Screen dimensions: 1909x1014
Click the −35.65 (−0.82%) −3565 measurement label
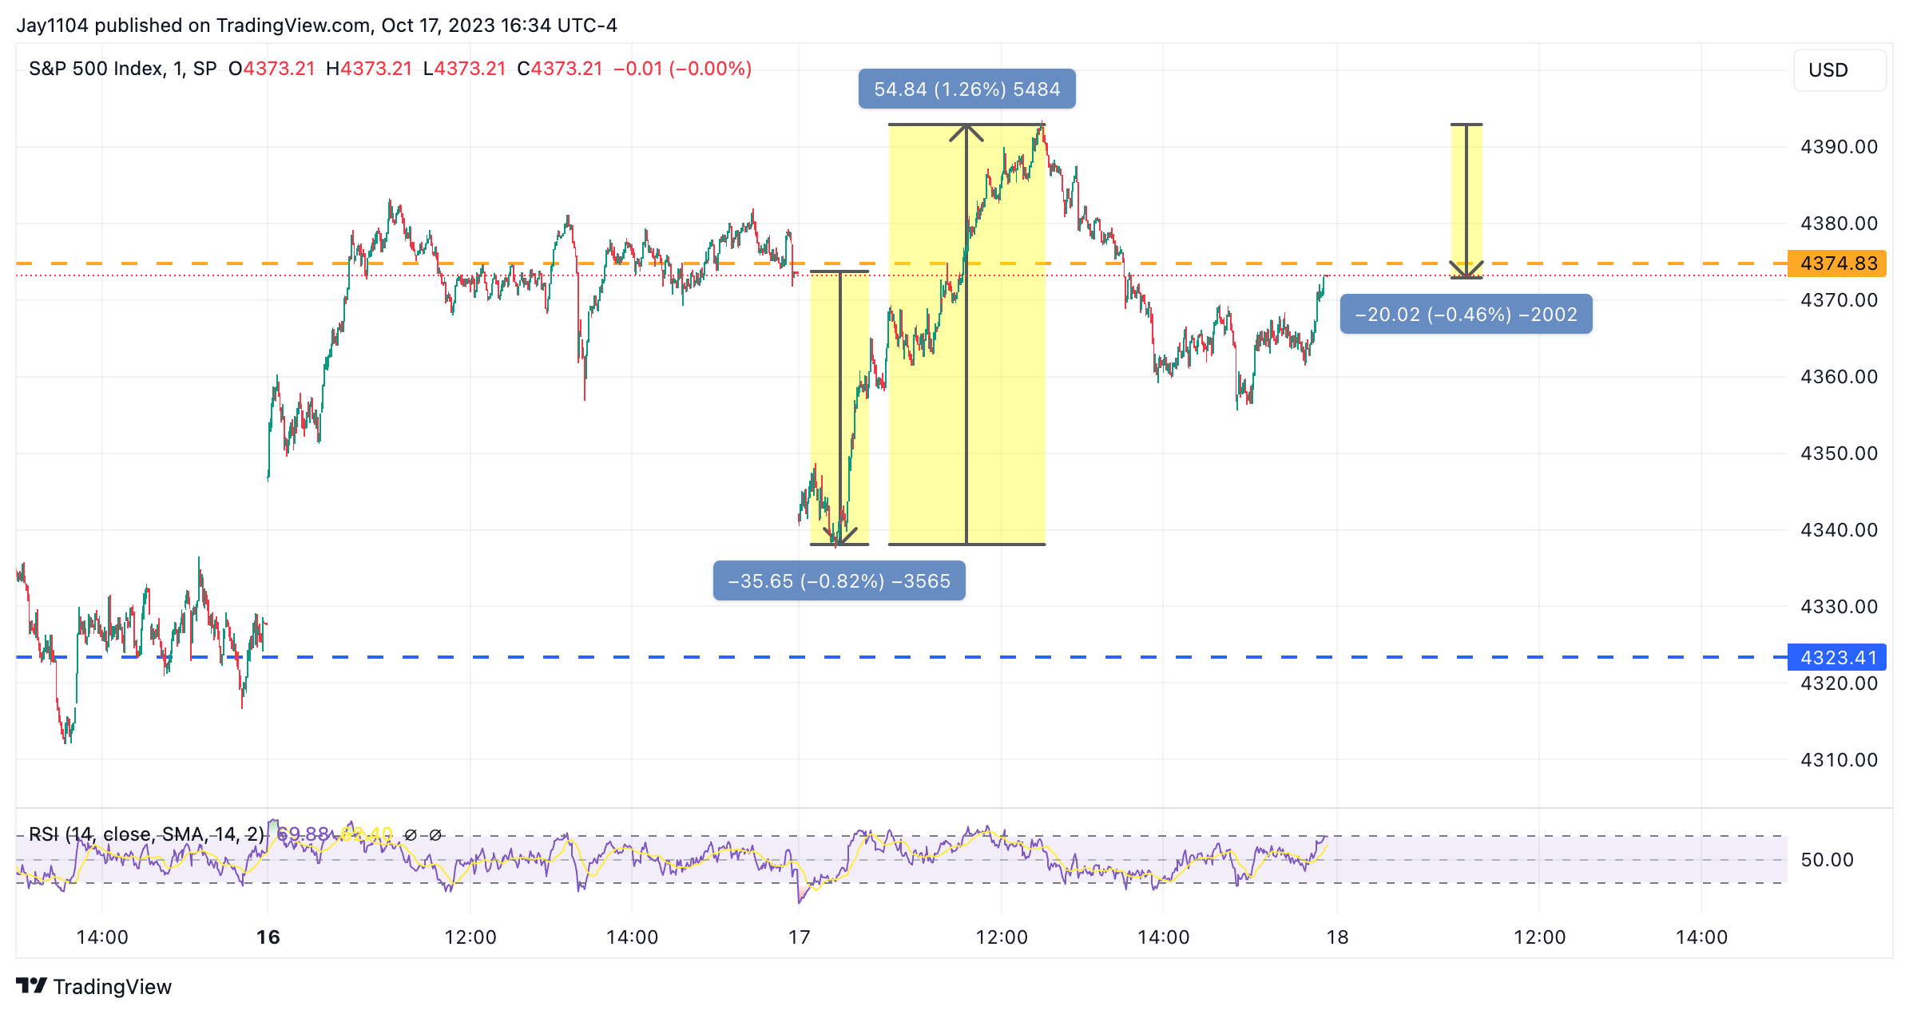tap(839, 580)
